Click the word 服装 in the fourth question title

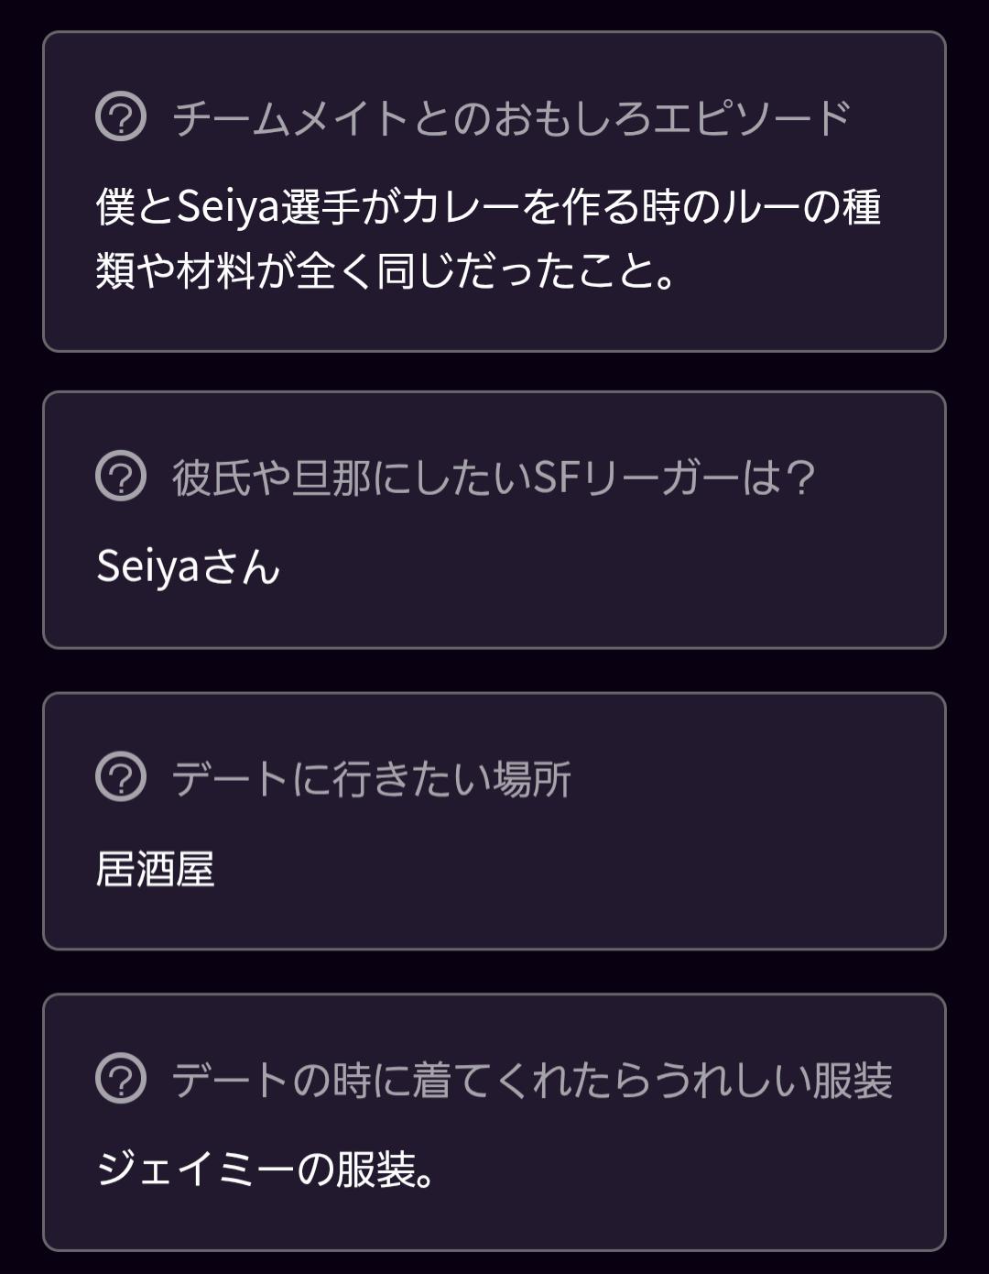(x=853, y=1080)
